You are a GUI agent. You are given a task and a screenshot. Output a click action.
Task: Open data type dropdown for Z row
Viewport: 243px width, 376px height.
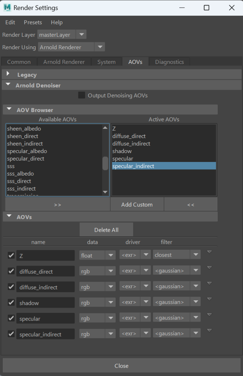pyautogui.click(x=97, y=255)
